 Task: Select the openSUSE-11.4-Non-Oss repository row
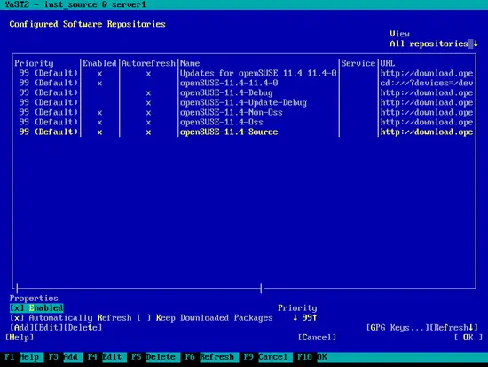pyautogui.click(x=244, y=112)
